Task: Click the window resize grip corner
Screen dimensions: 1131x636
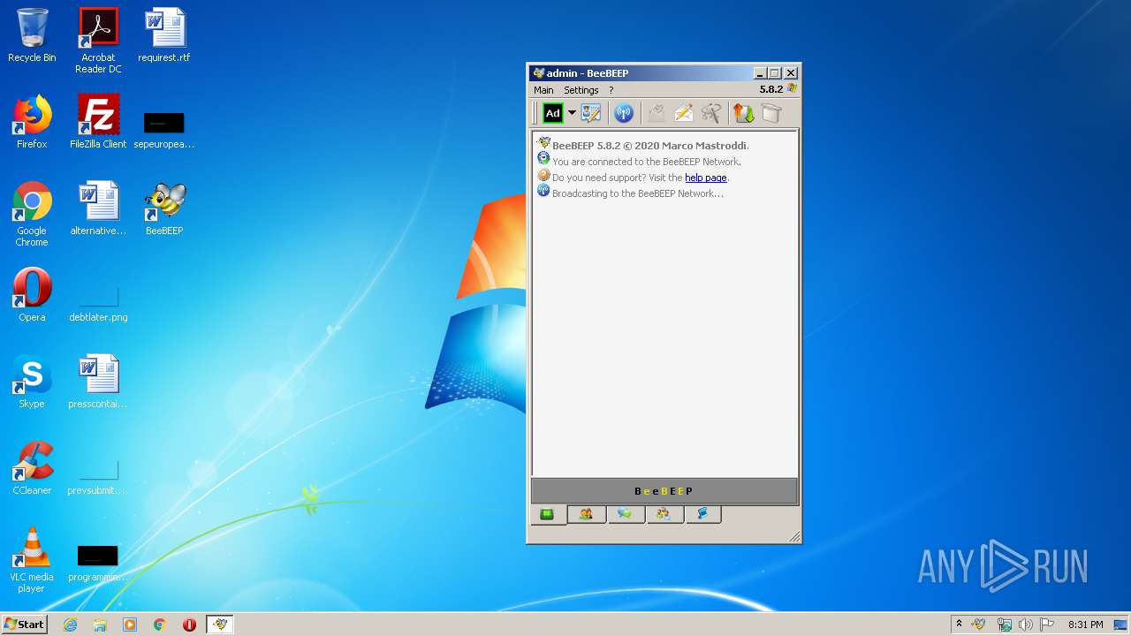Action: pyautogui.click(x=793, y=536)
